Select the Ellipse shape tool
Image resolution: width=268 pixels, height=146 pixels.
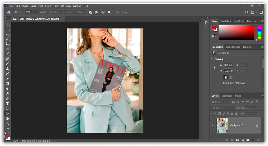coord(7,113)
